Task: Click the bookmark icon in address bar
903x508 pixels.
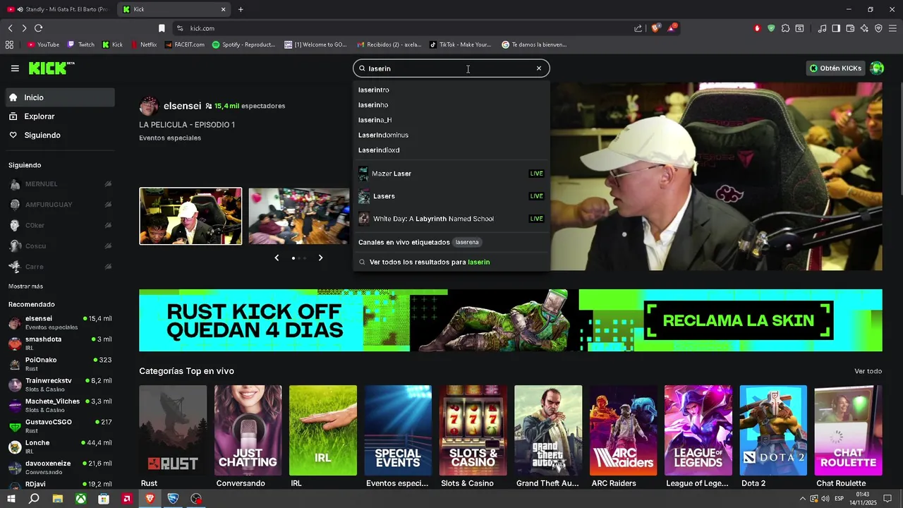Action: (162, 28)
